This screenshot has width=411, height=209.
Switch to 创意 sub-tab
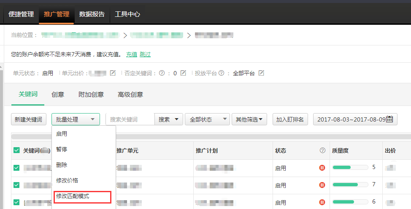coord(58,94)
